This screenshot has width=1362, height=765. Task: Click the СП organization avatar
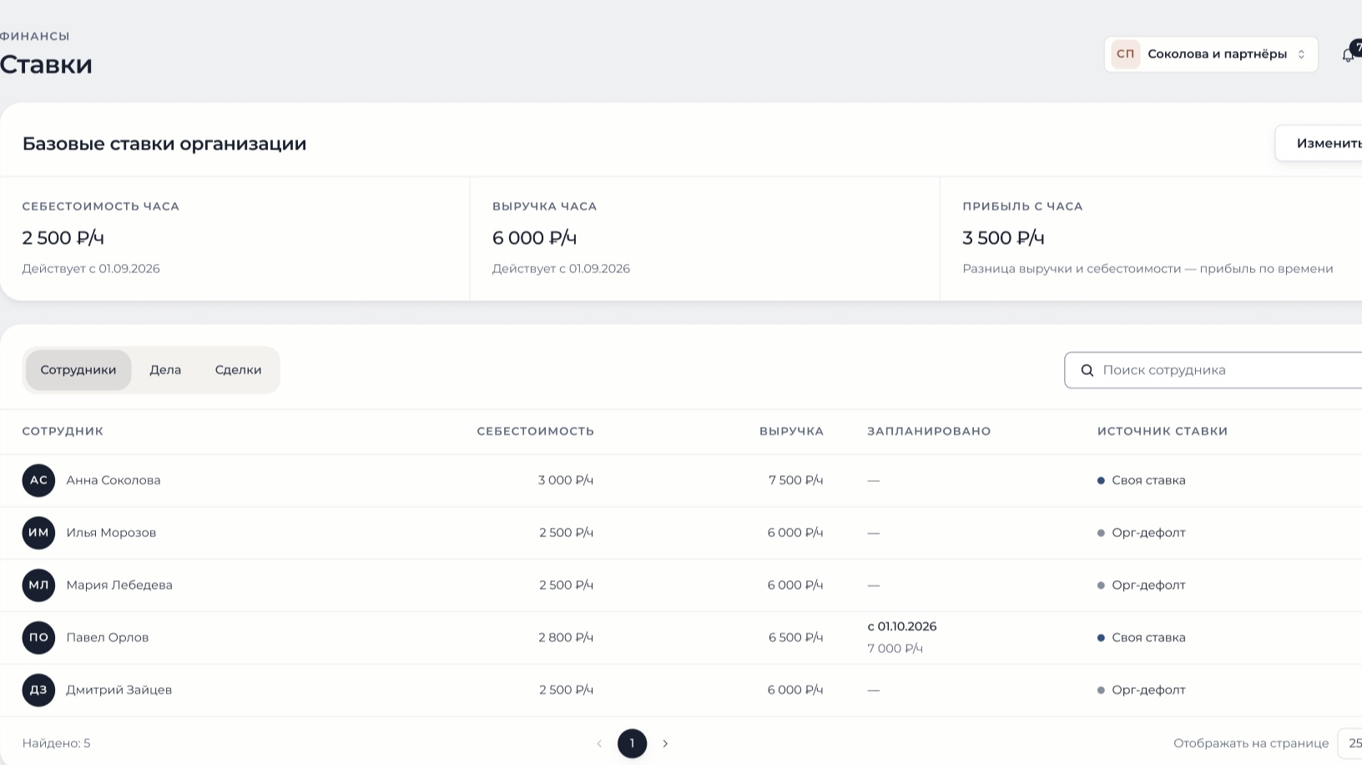pos(1125,54)
